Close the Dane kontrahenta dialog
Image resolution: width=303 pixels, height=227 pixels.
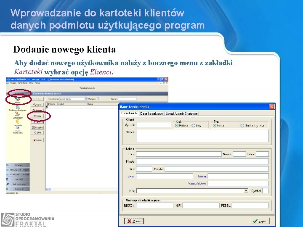(272, 106)
